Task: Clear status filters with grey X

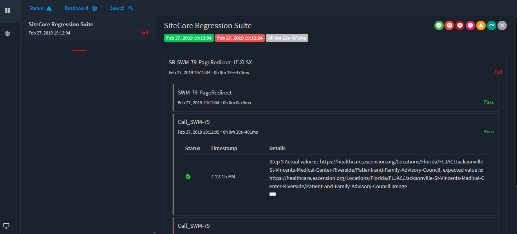Action: click(502, 25)
